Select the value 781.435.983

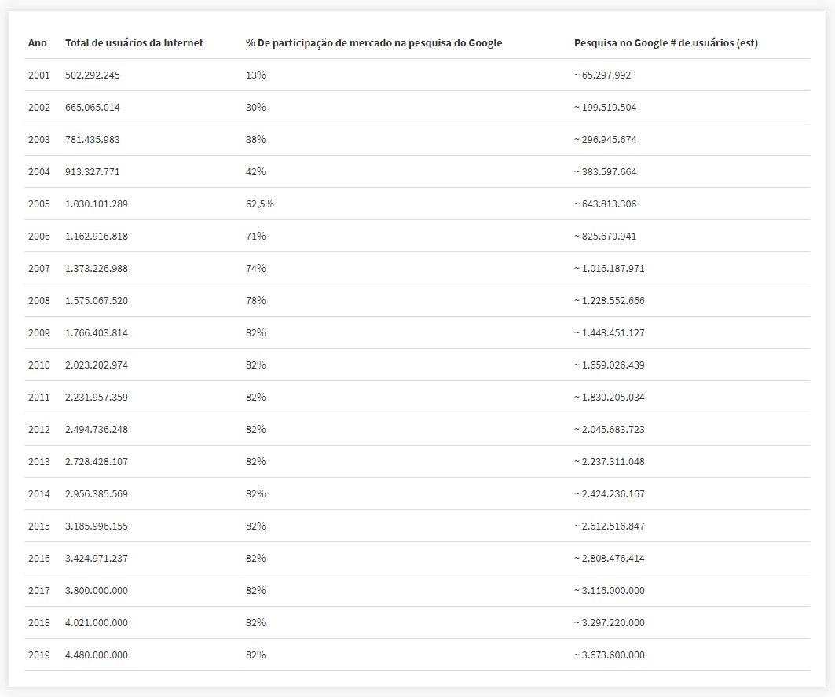click(93, 140)
